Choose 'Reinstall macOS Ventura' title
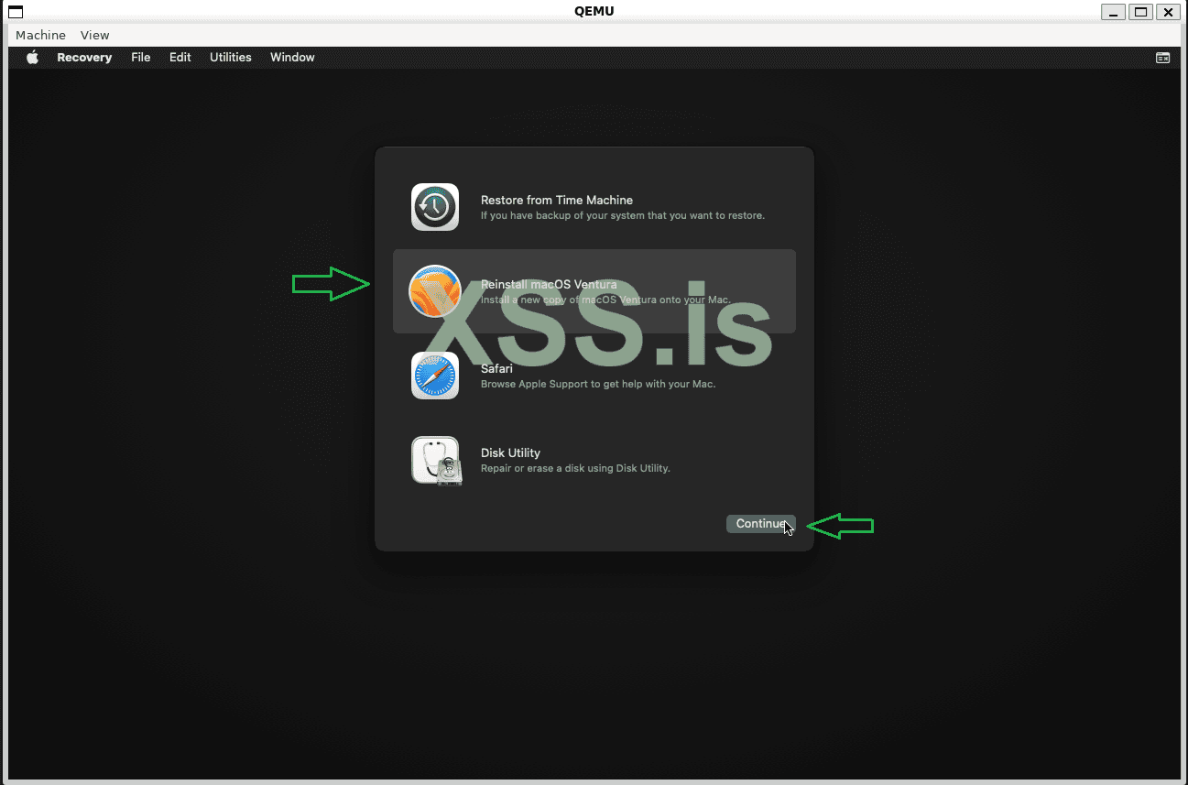The width and height of the screenshot is (1188, 785). tap(549, 284)
